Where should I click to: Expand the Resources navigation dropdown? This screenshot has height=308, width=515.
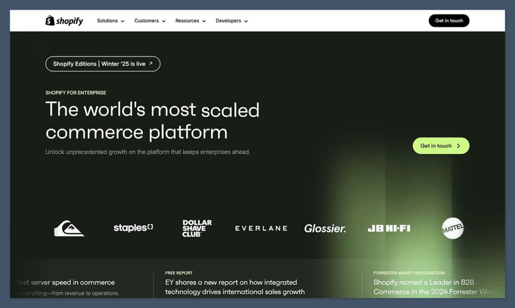[190, 21]
